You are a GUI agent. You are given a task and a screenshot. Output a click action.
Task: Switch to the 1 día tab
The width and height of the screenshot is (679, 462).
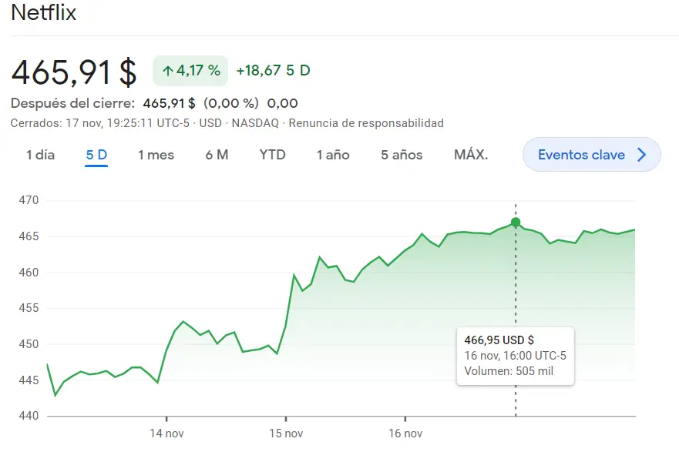coord(40,154)
